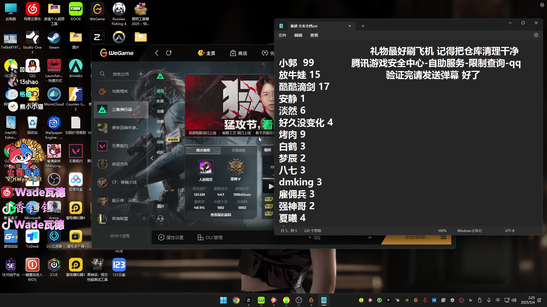Image resolution: width=547 pixels, height=307 pixels.
Task: Add an app with the plus button
Action: 141,74
